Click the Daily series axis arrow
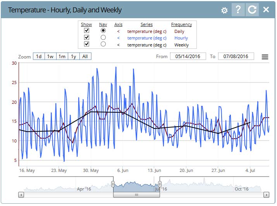This screenshot has width=277, height=206. 118,31
